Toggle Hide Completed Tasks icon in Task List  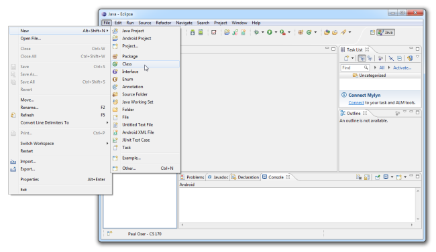coord(391,58)
